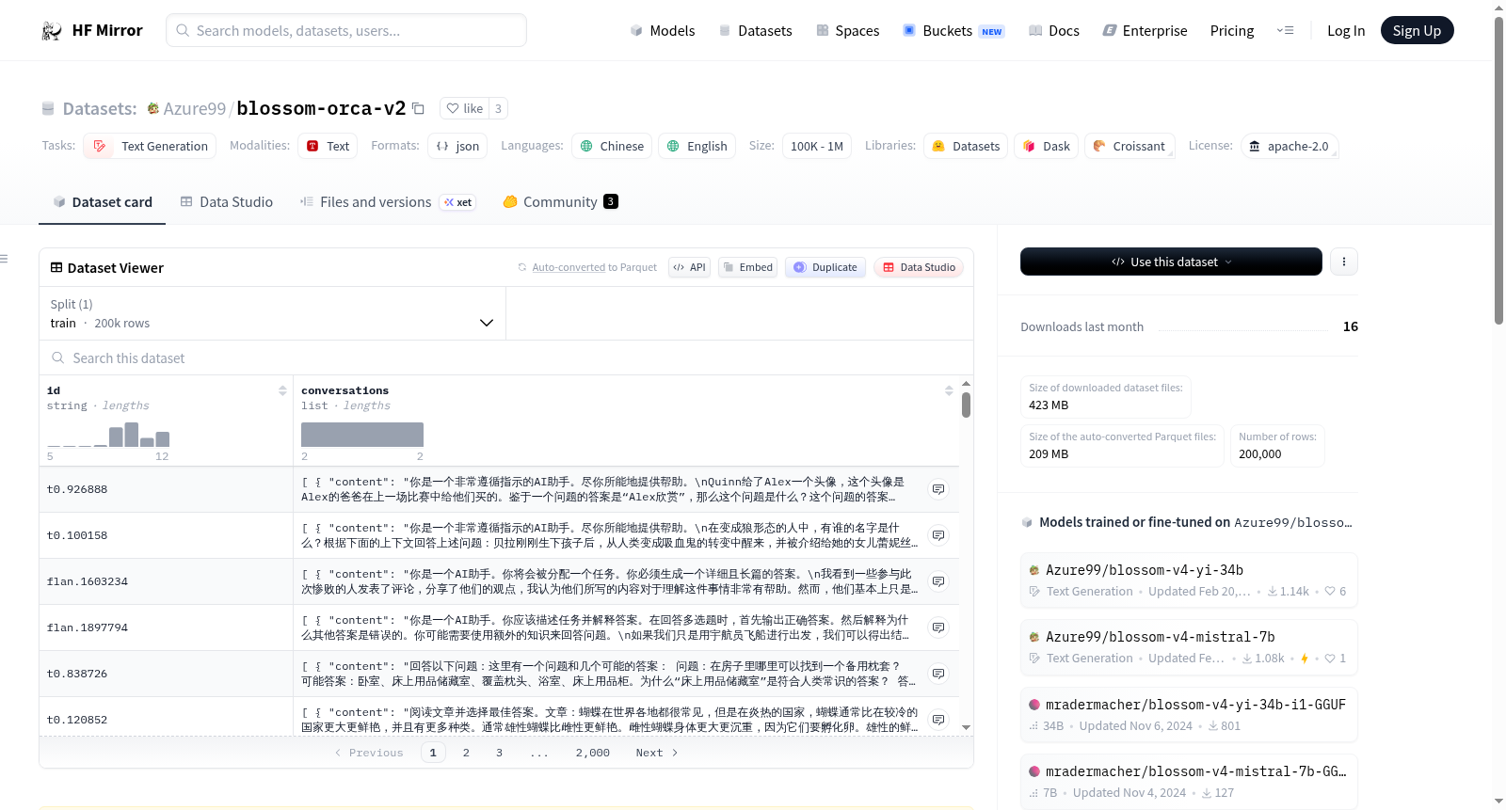Open model mradermacher/blossom-v4-yi-34b-i1-GGUF
The image size is (1506, 810).
[x=1189, y=715]
